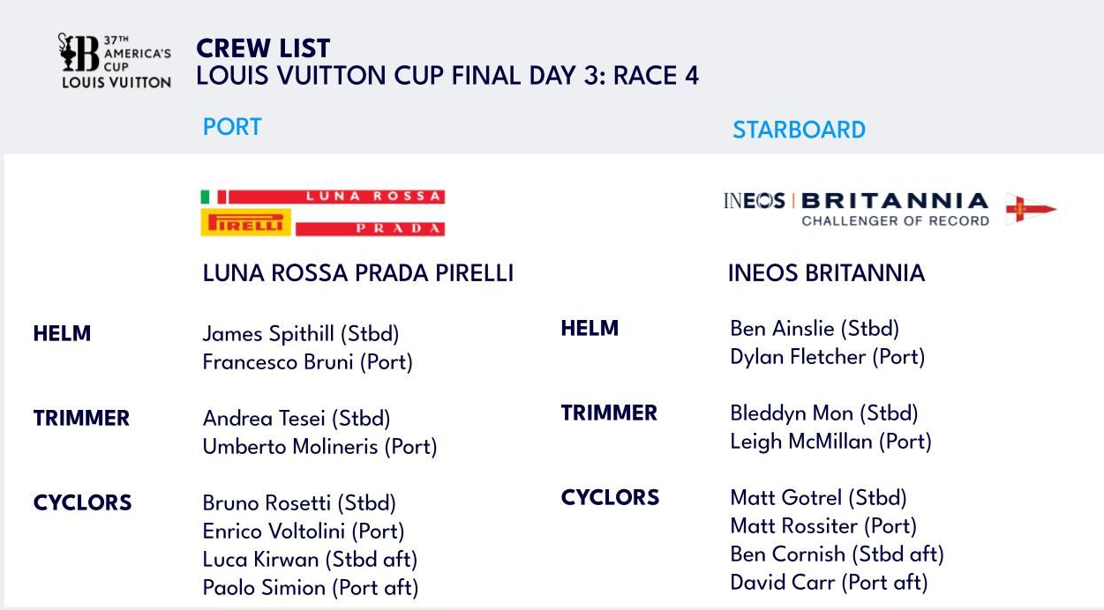Click the yellow Pirelli logo
1104x610 pixels.
[x=246, y=223]
